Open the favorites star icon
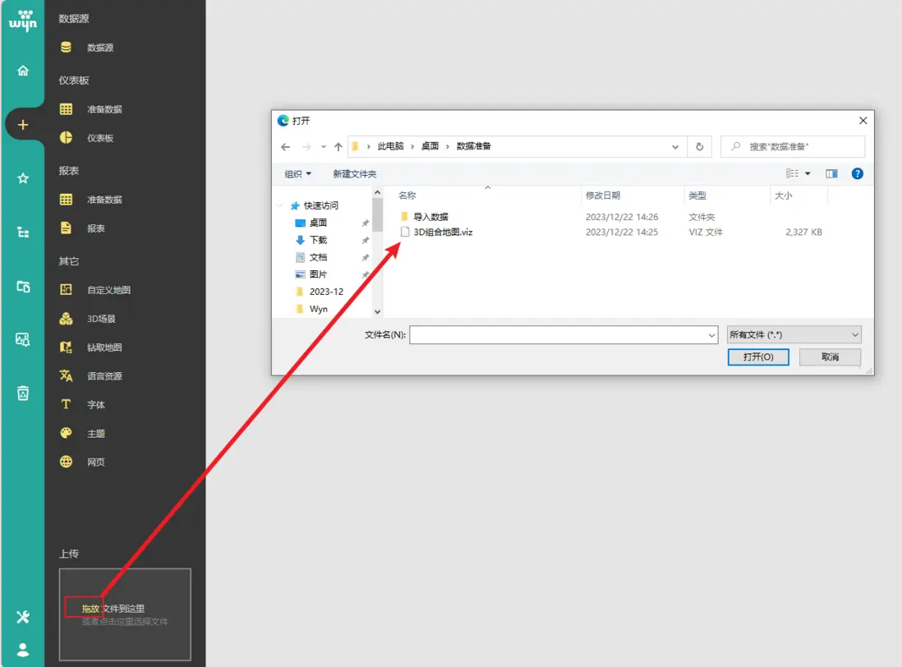Image resolution: width=902 pixels, height=667 pixels. click(x=23, y=178)
